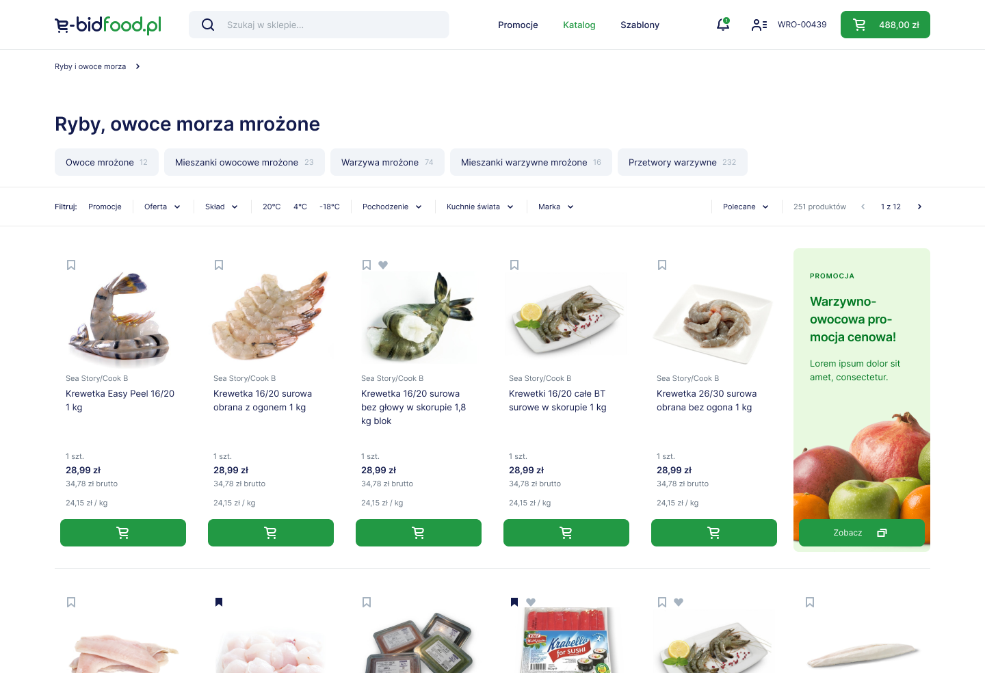Expand the Oferta filter dropdown

pos(162,207)
